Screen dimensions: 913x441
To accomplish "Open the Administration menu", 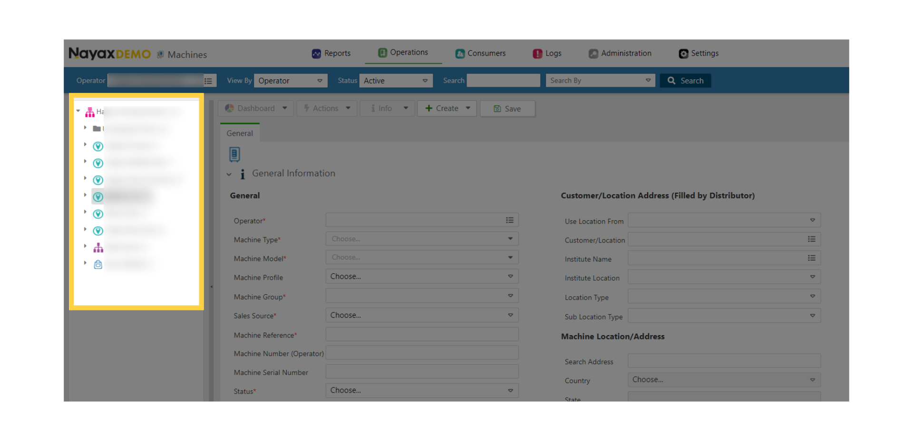I will point(620,54).
